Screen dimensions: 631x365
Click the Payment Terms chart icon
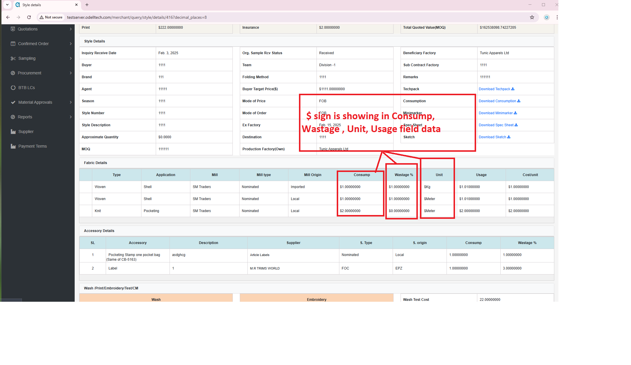[x=13, y=146]
